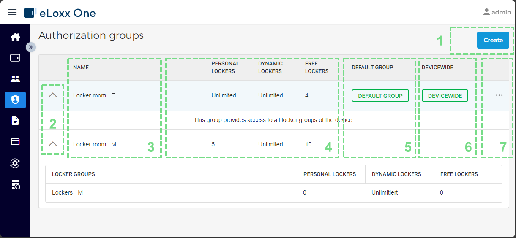
Task: Click the NAME column header
Action: [81, 68]
